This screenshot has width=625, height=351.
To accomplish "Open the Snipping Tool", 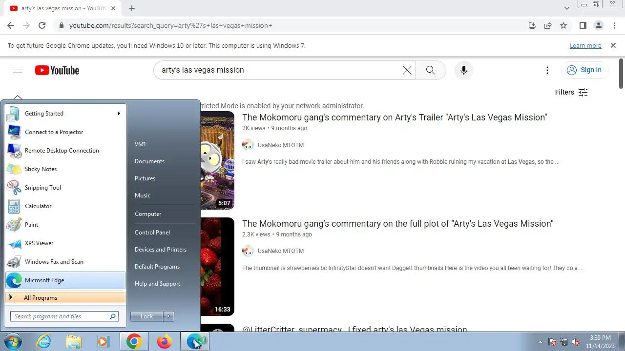I will 65,188.
